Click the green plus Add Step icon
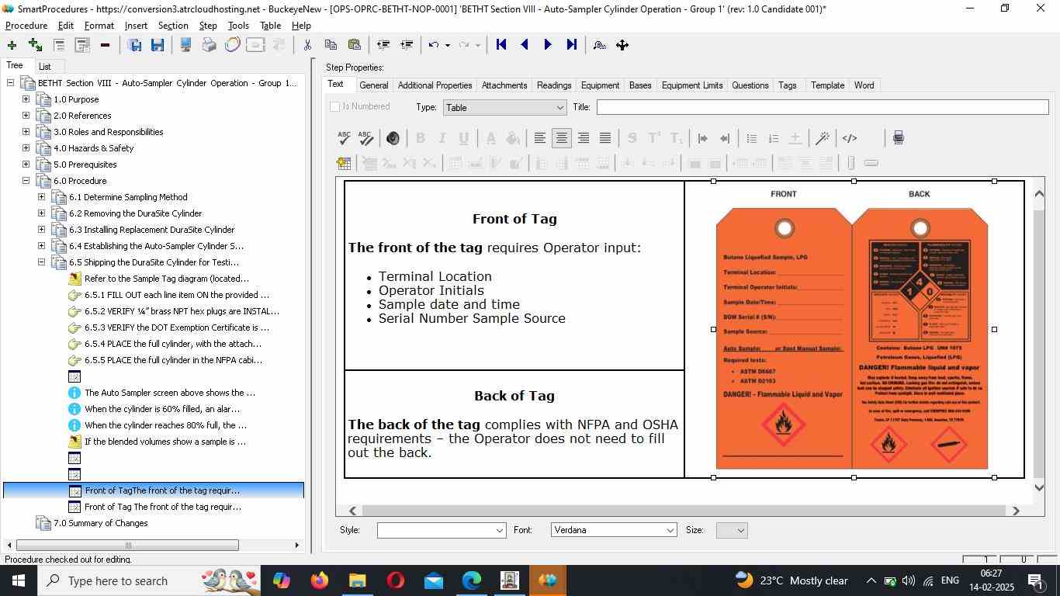The height and width of the screenshot is (596, 1060). tap(12, 45)
